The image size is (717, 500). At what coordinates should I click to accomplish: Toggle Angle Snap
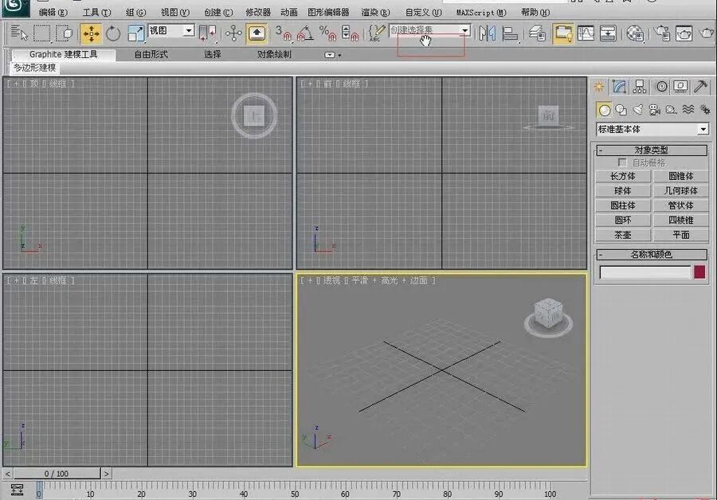click(x=305, y=33)
